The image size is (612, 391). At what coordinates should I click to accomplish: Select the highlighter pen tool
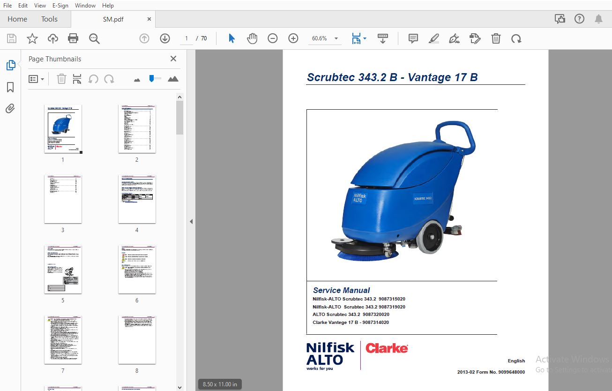tap(434, 38)
